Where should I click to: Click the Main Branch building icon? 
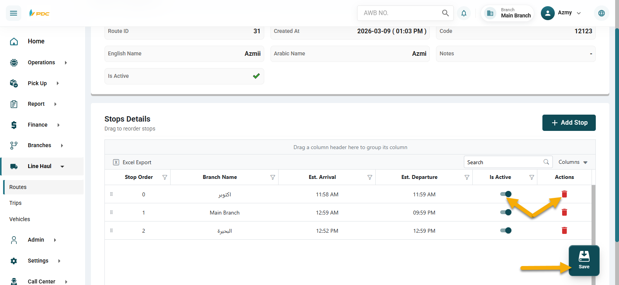(490, 13)
